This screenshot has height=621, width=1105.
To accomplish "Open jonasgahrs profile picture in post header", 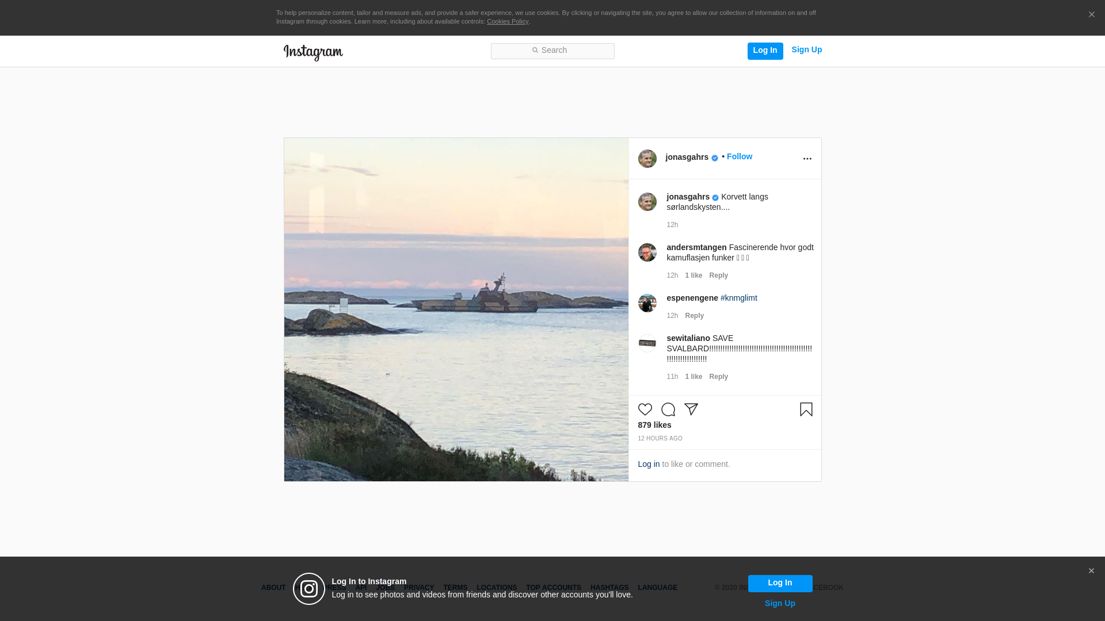I will click(x=647, y=159).
